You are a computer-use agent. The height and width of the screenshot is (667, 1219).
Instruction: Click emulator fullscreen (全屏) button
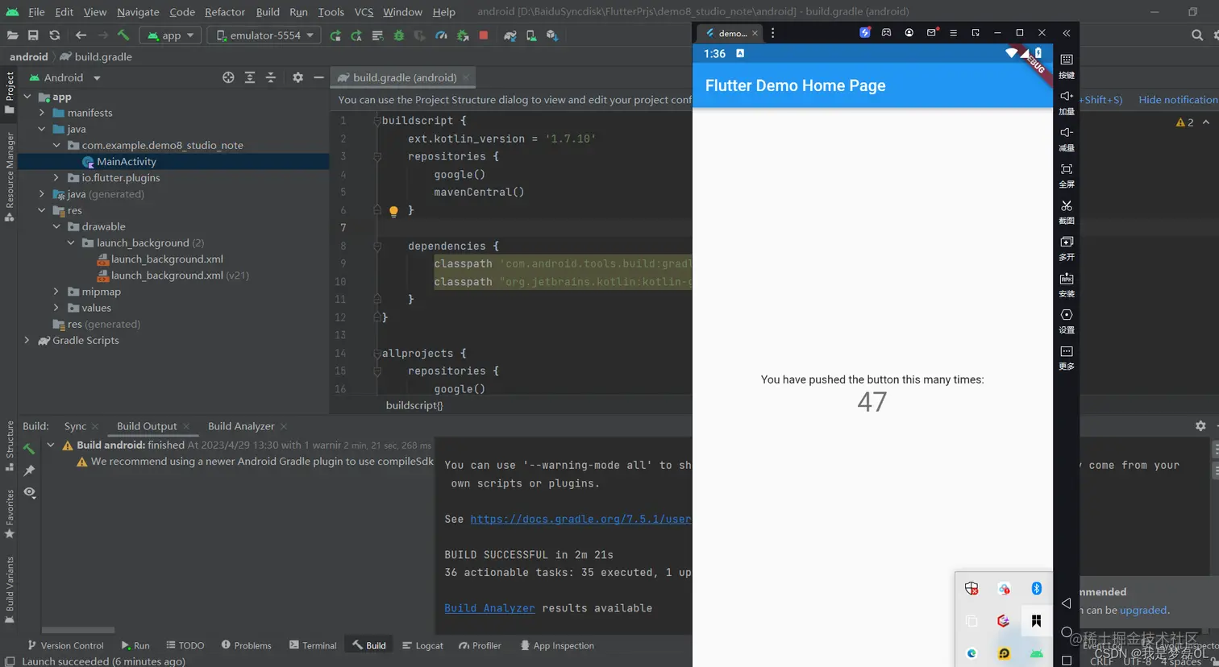[1067, 176]
